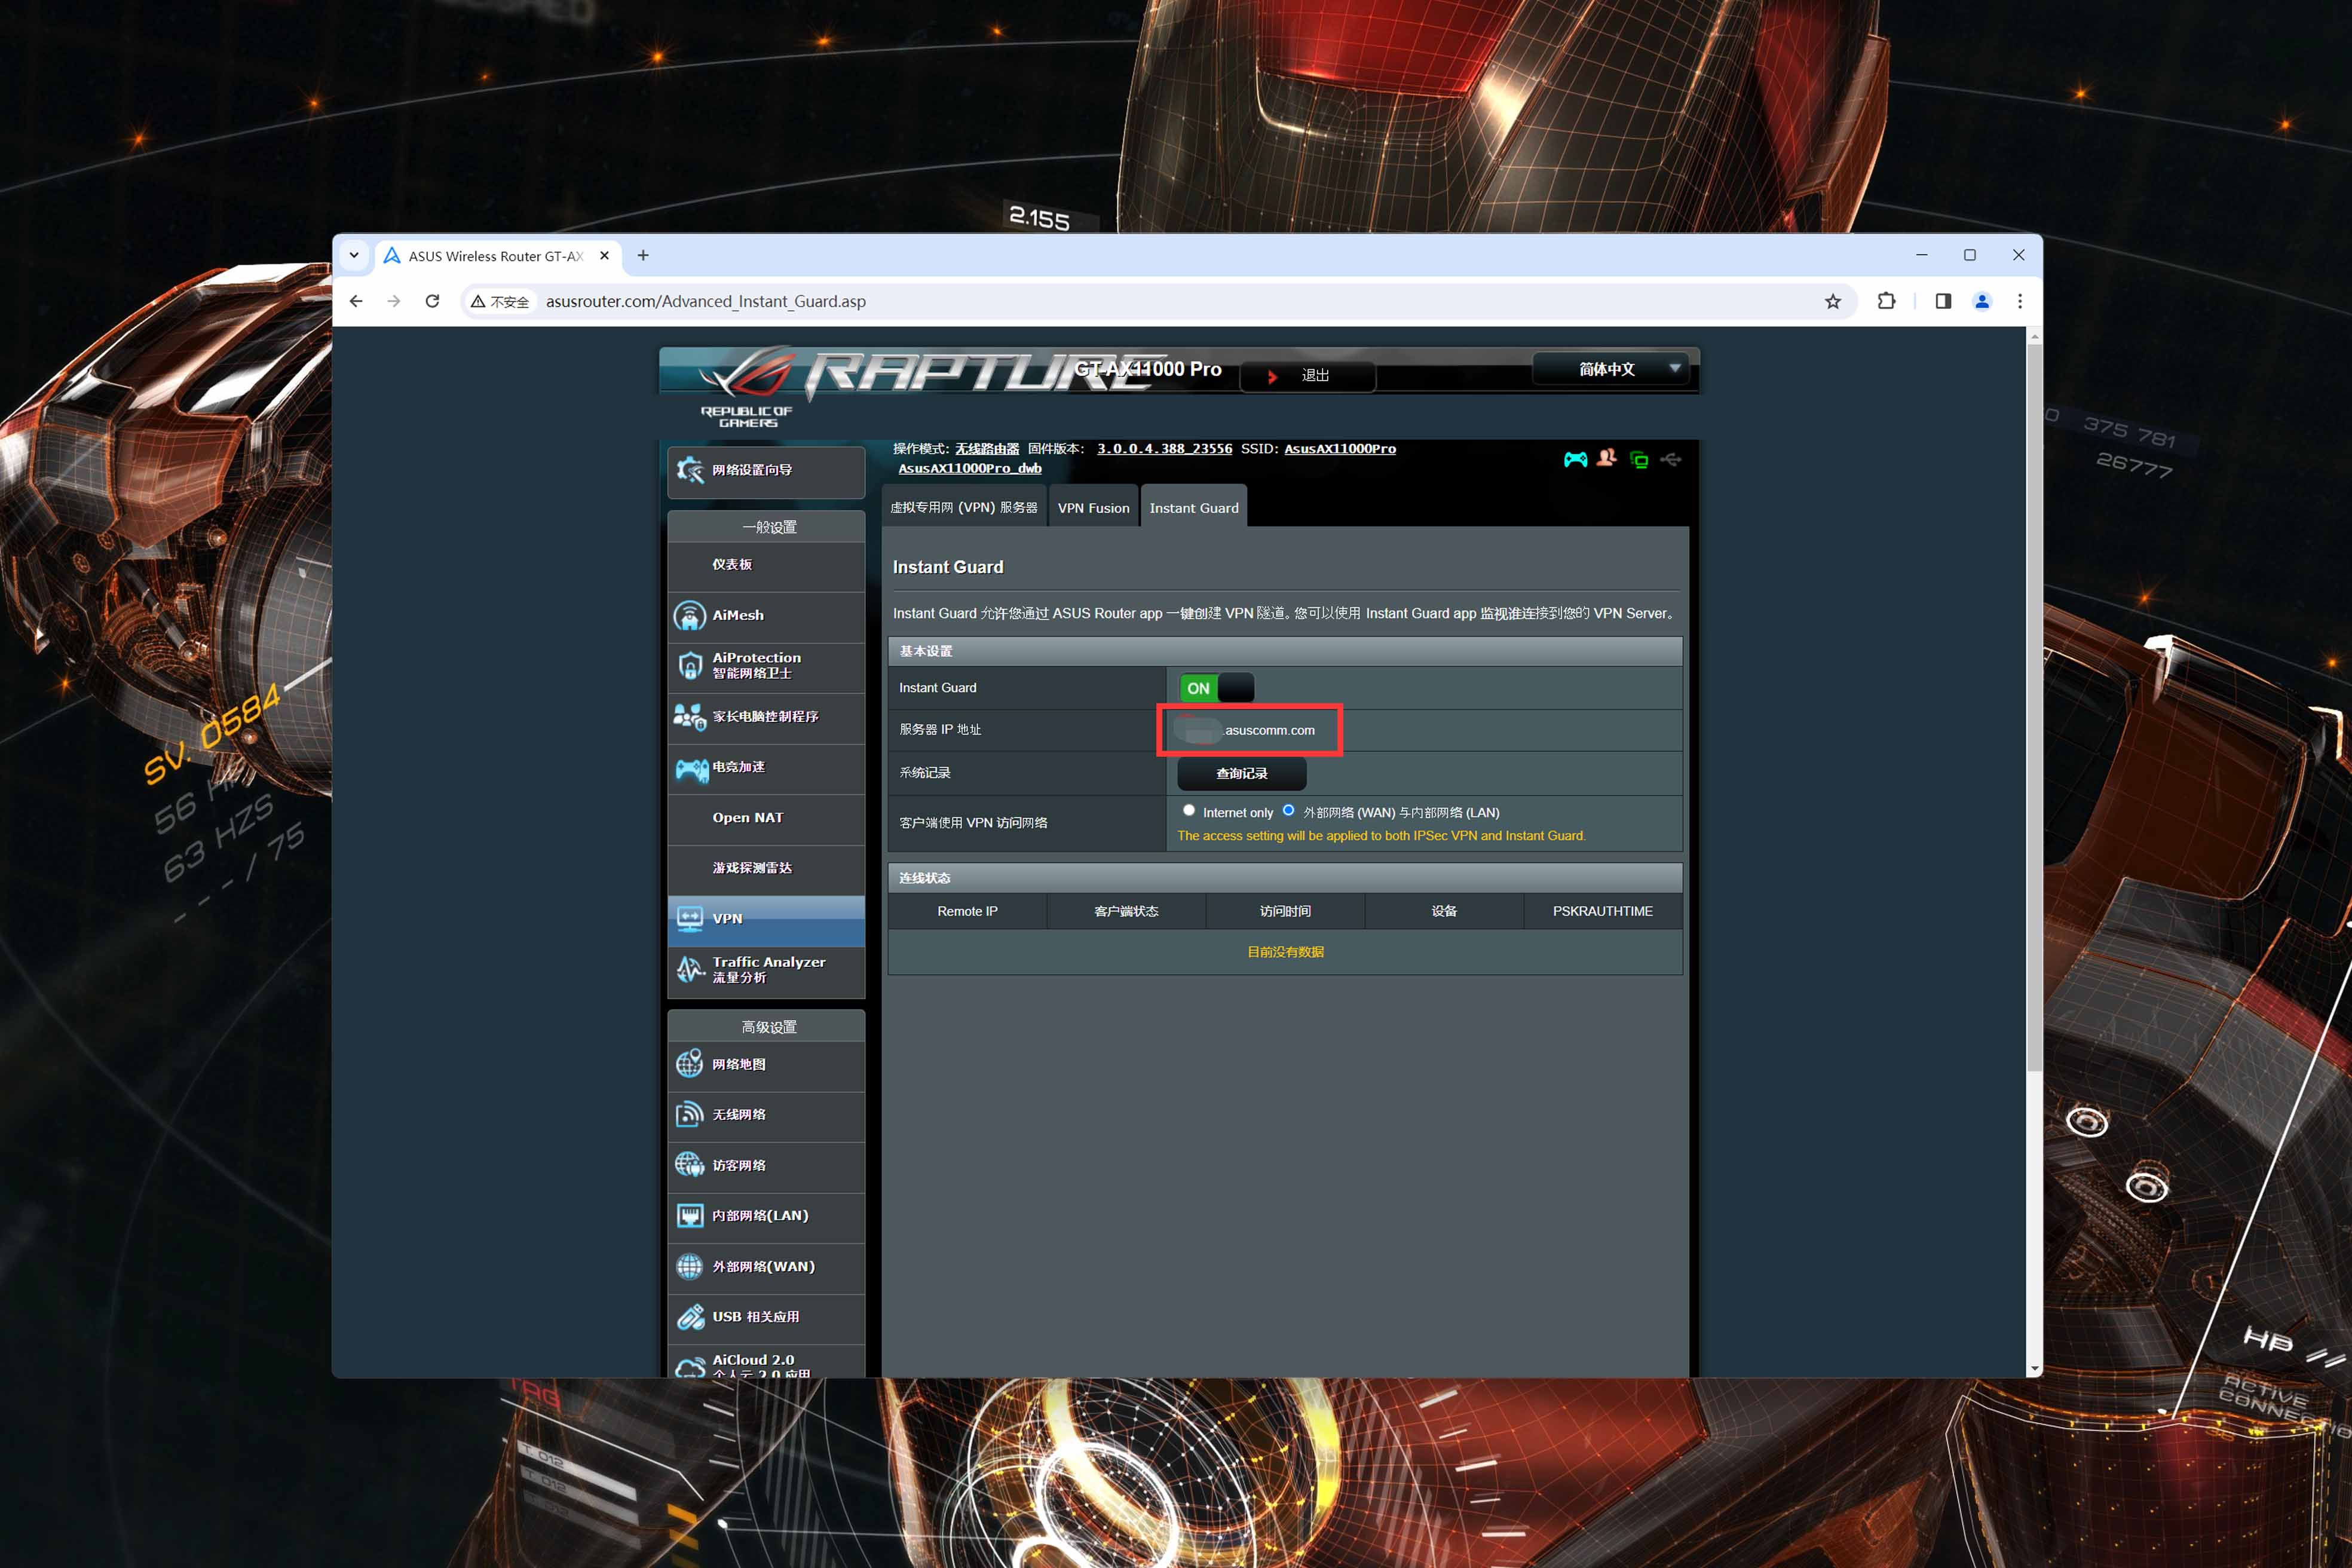The height and width of the screenshot is (1568, 2352).
Task: Toggle the browser side panel icon
Action: 1943,301
